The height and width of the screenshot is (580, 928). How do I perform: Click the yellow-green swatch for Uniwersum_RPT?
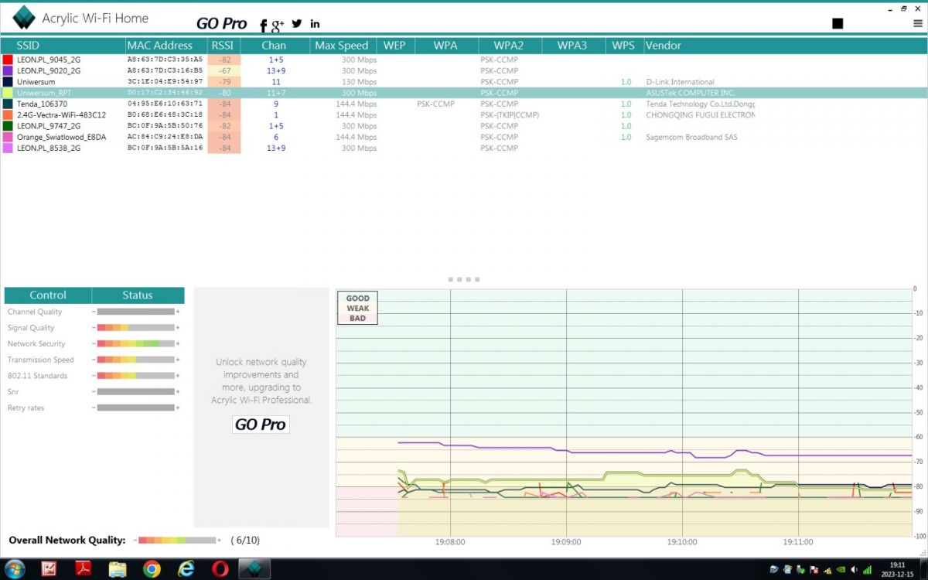[x=8, y=93]
